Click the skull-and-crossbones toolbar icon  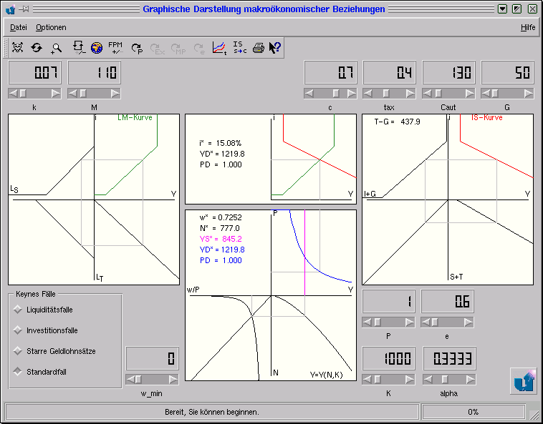click(x=18, y=47)
